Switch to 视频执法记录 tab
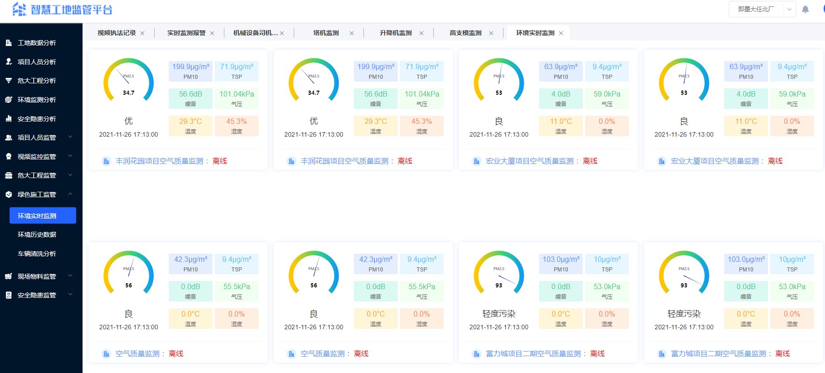 [117, 33]
